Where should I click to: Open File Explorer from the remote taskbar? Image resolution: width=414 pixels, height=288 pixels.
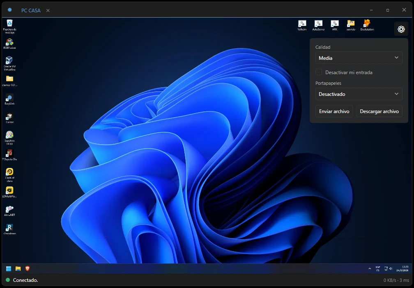(x=18, y=268)
